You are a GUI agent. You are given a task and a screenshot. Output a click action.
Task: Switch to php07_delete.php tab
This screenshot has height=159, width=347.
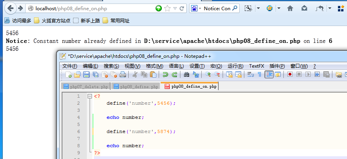(x=86, y=87)
